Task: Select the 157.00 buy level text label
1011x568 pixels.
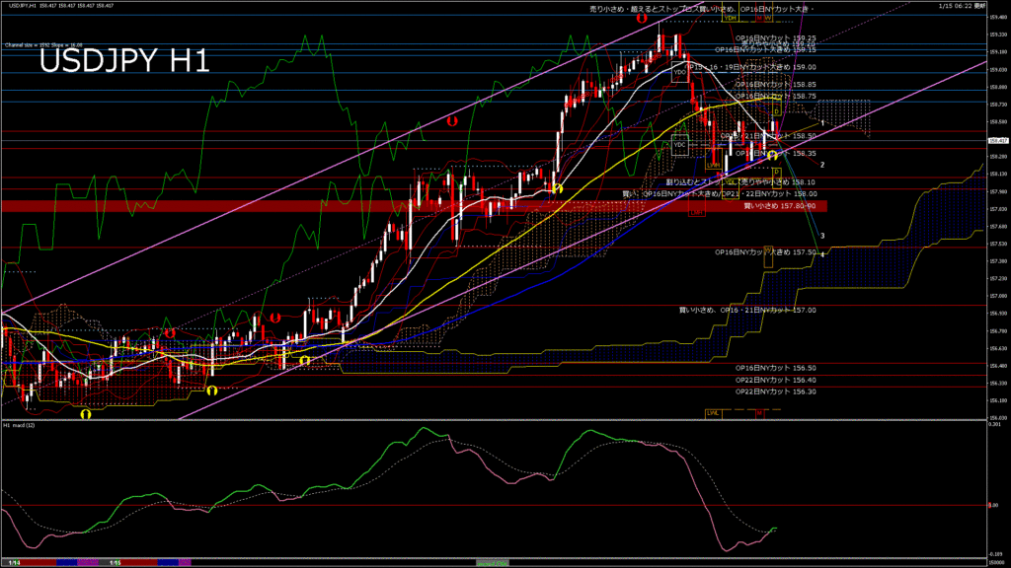Action: (x=747, y=310)
